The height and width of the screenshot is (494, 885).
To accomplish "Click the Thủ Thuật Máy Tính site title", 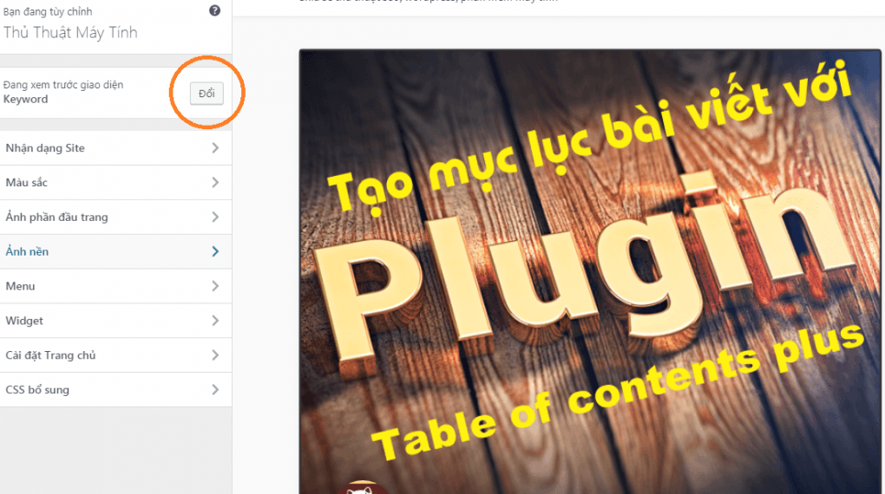I will pos(70,33).
